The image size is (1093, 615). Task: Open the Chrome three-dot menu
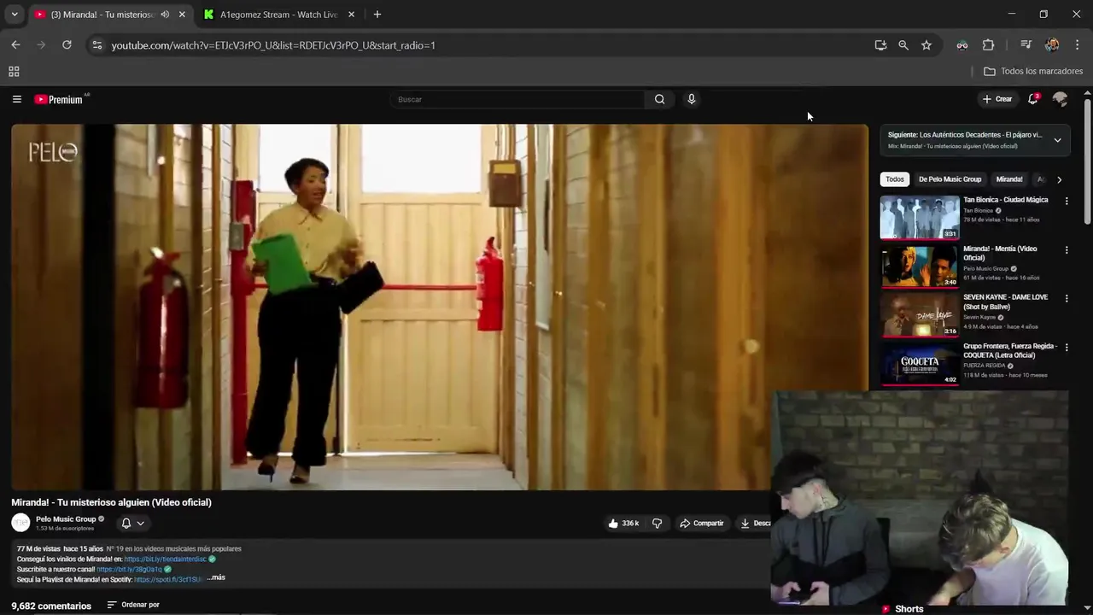[1077, 45]
